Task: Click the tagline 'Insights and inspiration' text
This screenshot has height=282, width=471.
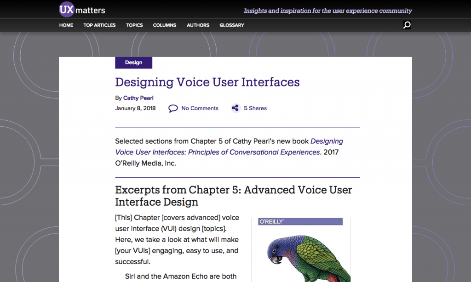Action: (x=327, y=11)
